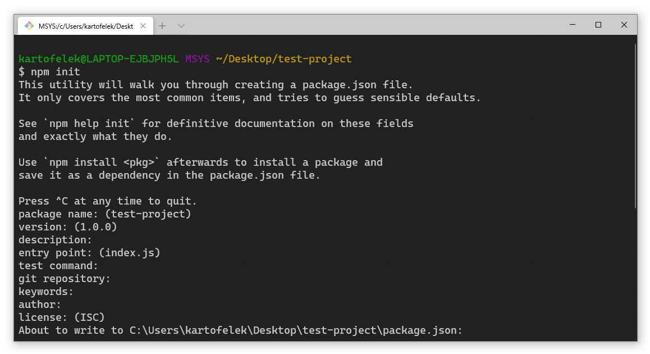Image resolution: width=650 pixels, height=354 pixels.
Task: Click the package.json file path line
Action: click(x=240, y=330)
